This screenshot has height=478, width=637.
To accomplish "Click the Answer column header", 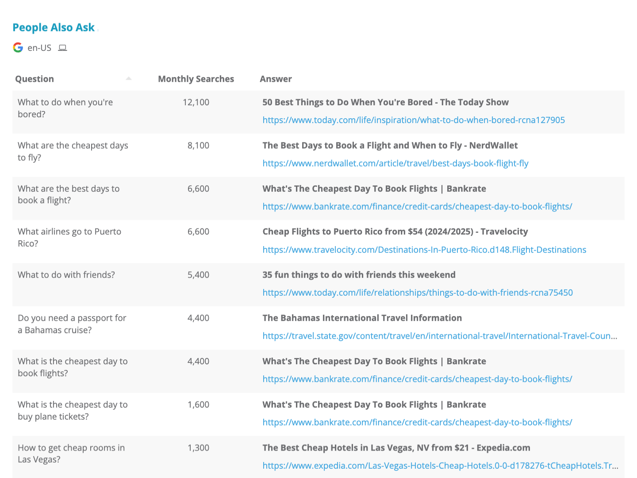I will click(x=276, y=79).
